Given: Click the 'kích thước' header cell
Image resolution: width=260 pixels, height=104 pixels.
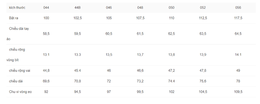Looking at the screenshot, I should [x=17, y=8].
